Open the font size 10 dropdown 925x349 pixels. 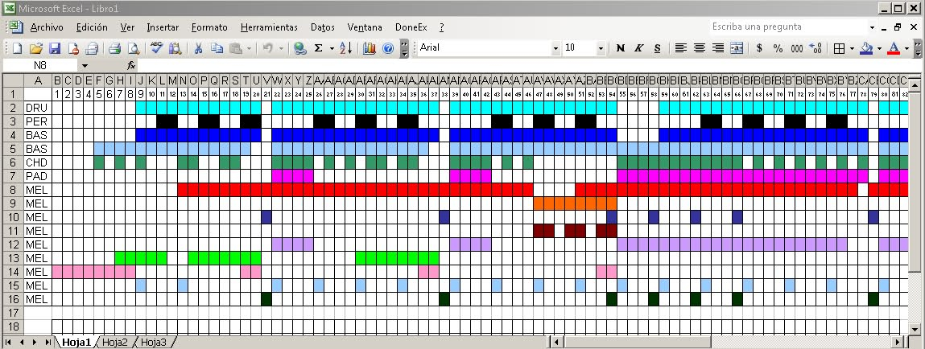pos(601,48)
